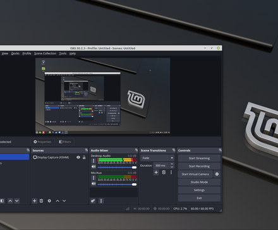The image size is (278, 230).
Task: Open scene filters icon in Scenes dock
Action: pos(2,201)
